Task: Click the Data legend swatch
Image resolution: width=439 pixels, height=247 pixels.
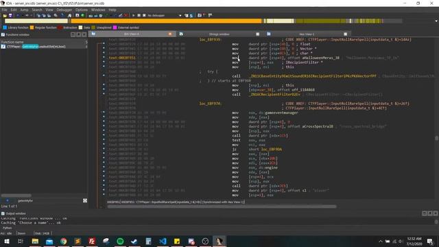Action: point(81,27)
